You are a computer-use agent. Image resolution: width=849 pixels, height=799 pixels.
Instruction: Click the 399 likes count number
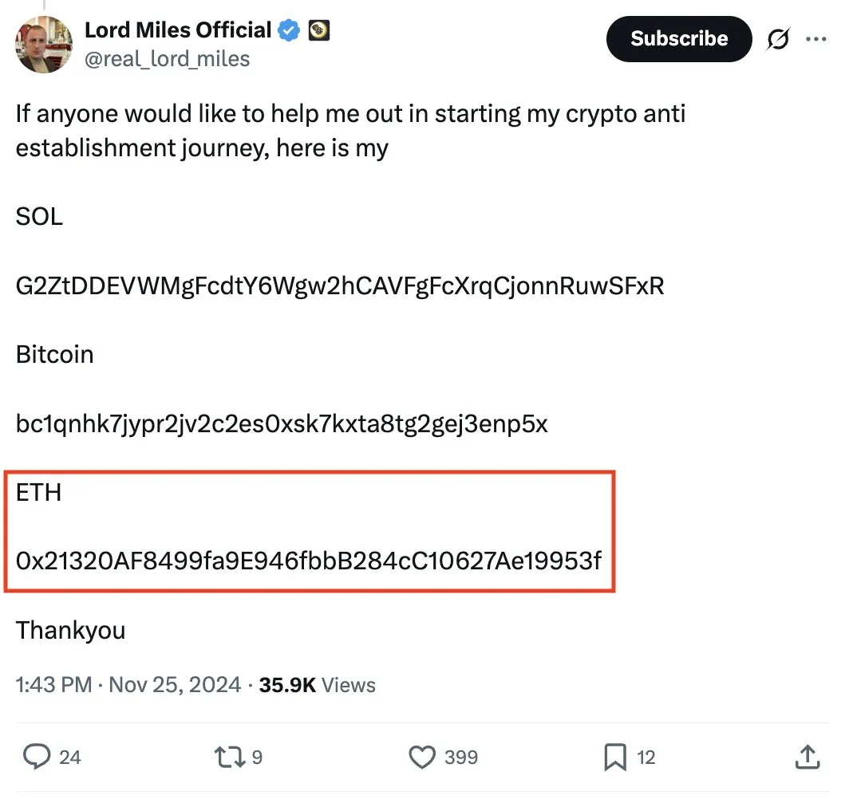(461, 757)
